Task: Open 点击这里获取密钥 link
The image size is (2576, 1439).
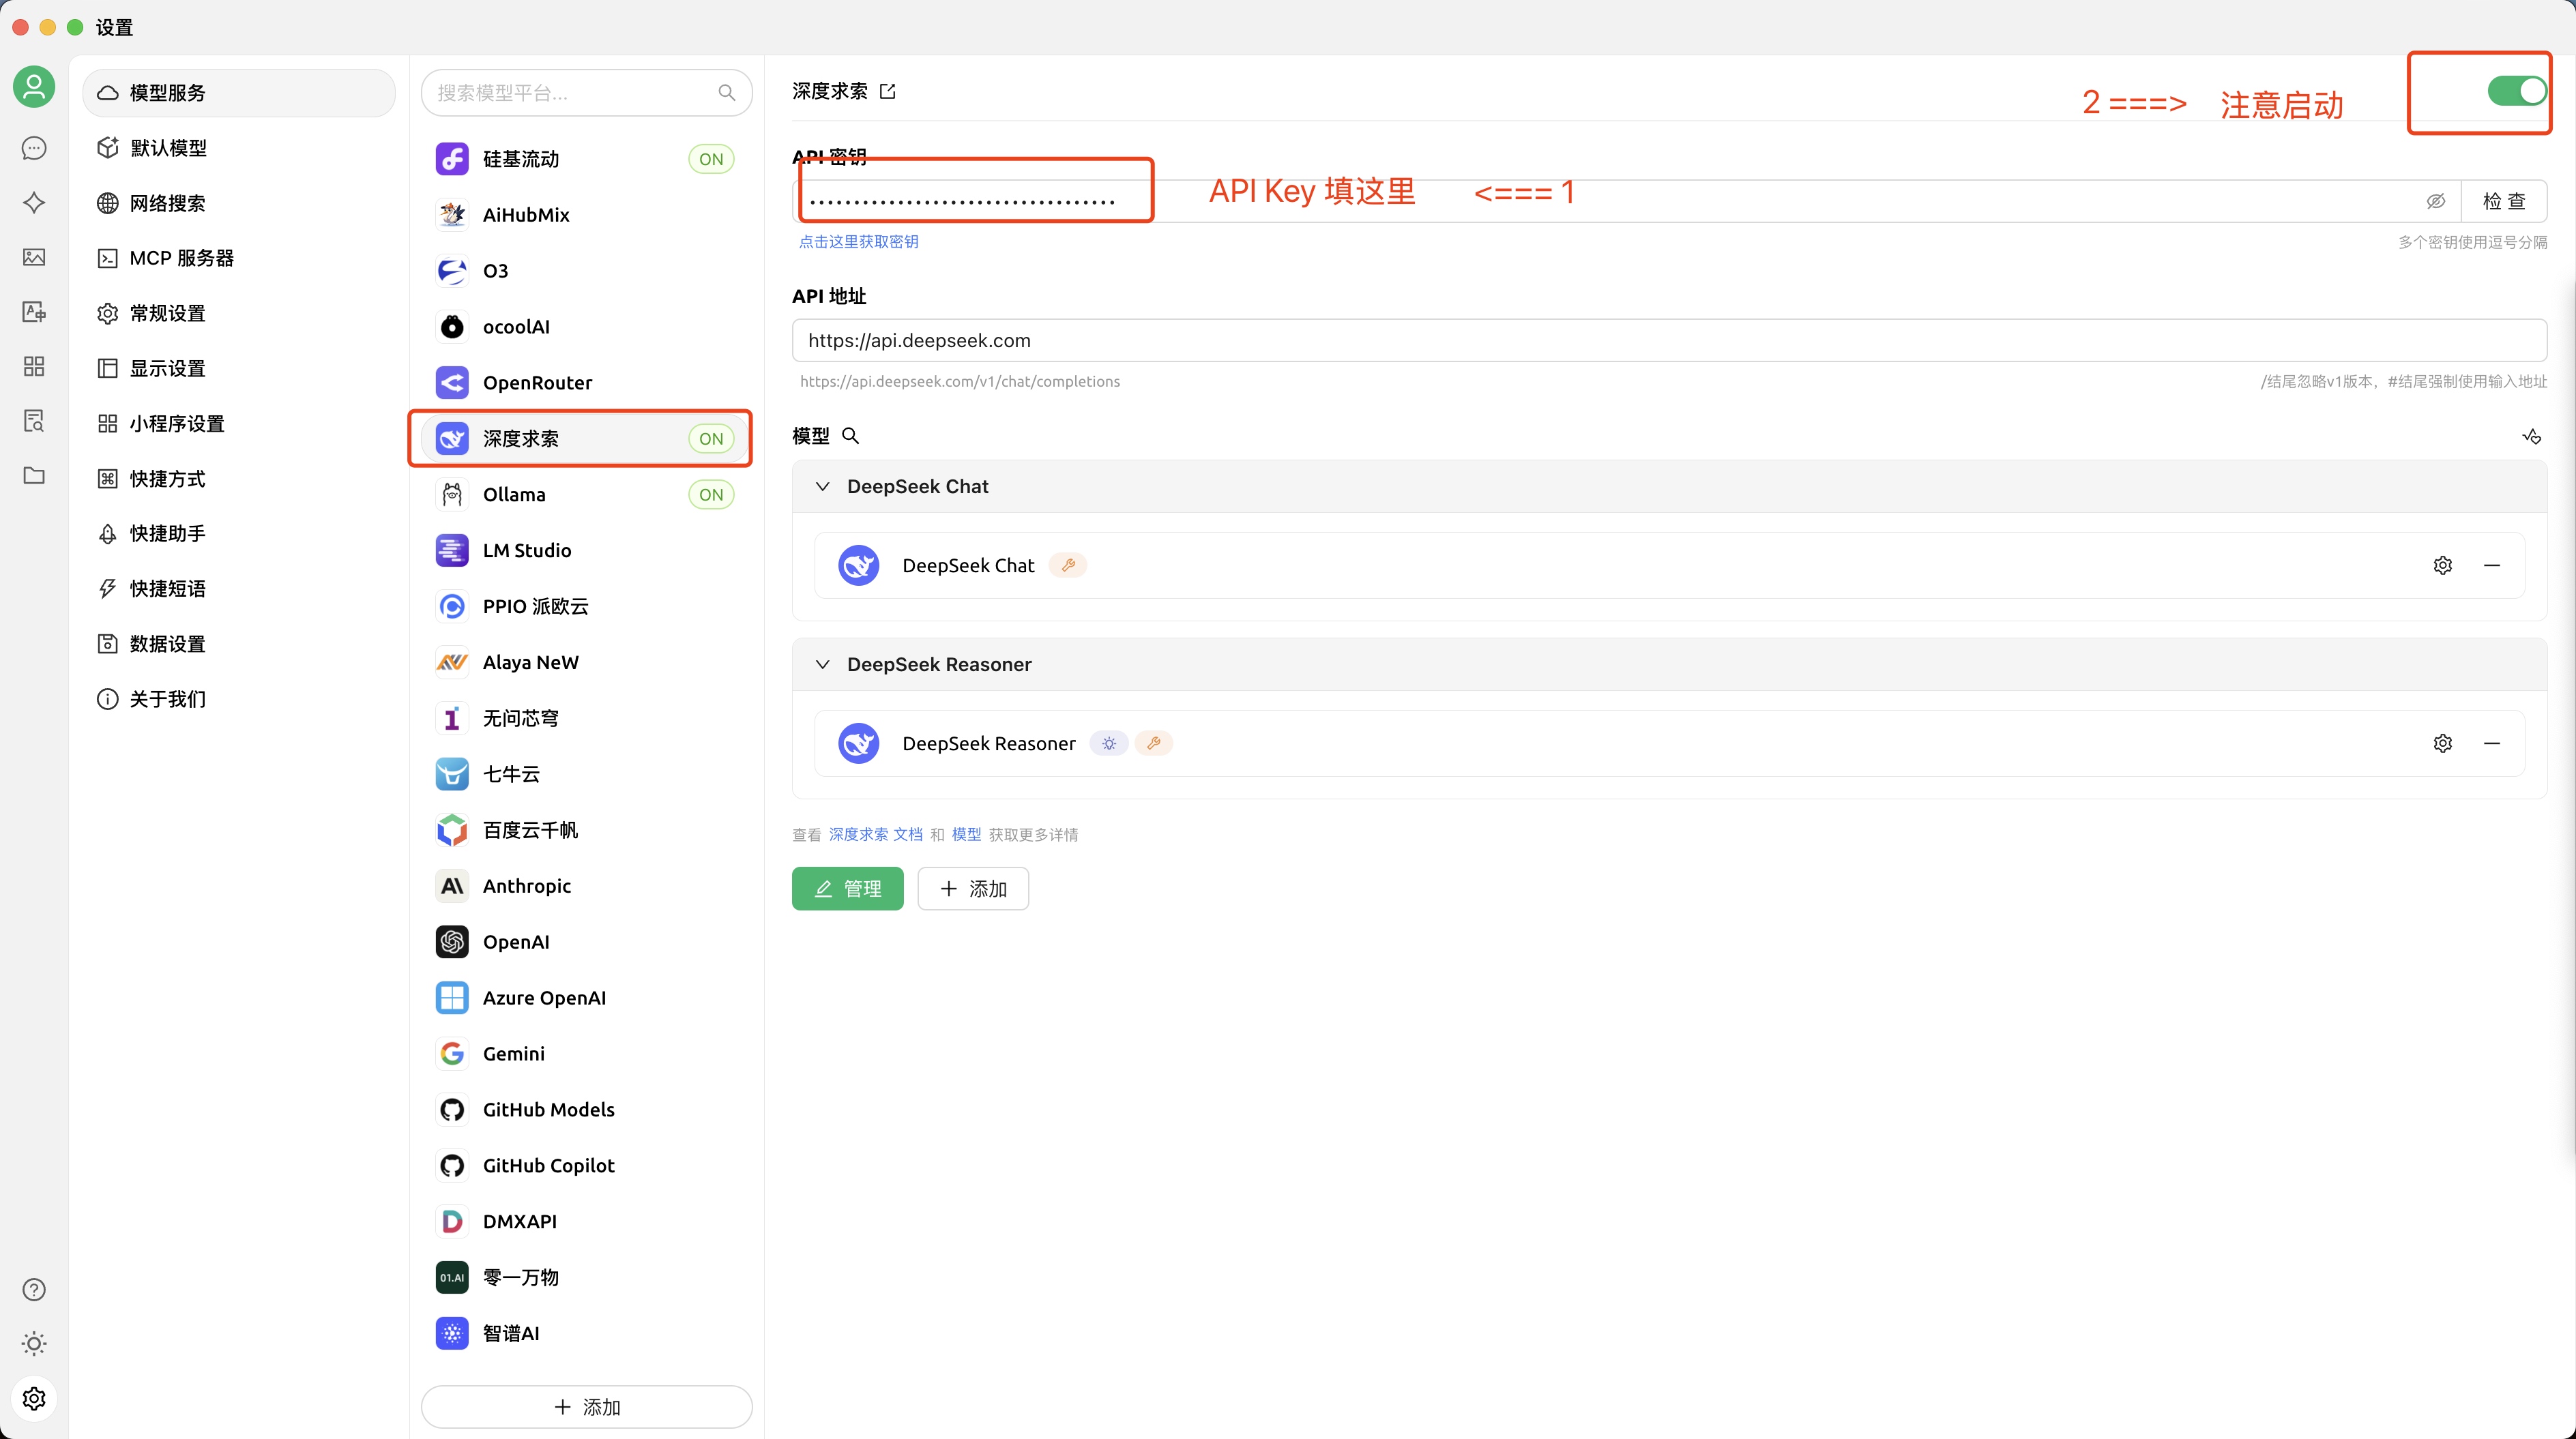Action: (x=858, y=242)
